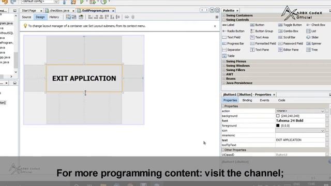Click the EXIT APPLICATION button in designer
The height and width of the screenshot is (186, 331).
pyautogui.click(x=84, y=78)
